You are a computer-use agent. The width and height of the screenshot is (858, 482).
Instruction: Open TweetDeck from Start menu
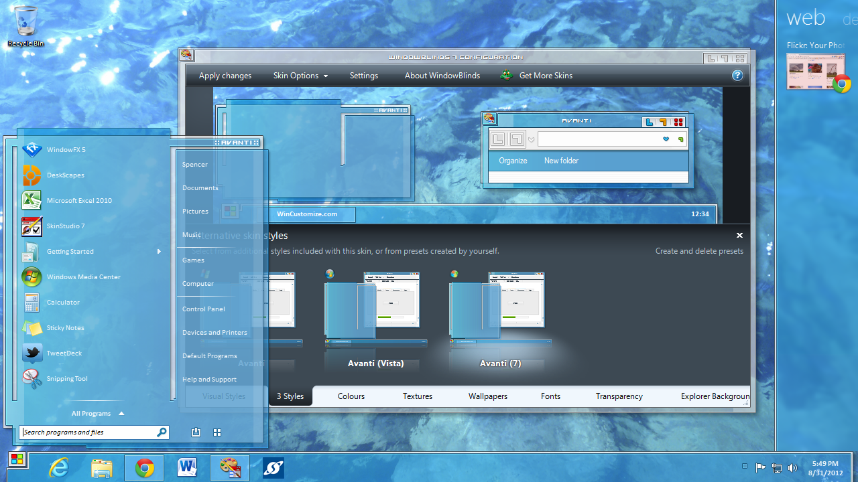tap(64, 353)
